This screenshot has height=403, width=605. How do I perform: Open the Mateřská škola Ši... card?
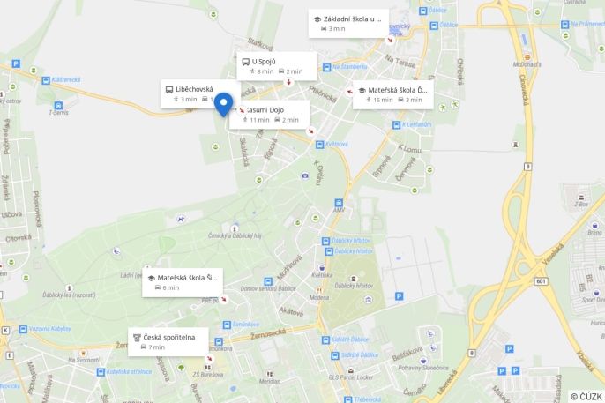[x=183, y=283]
